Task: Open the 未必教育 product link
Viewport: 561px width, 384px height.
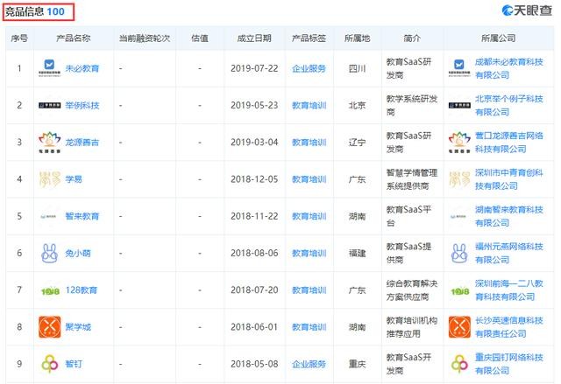Action: coord(82,68)
